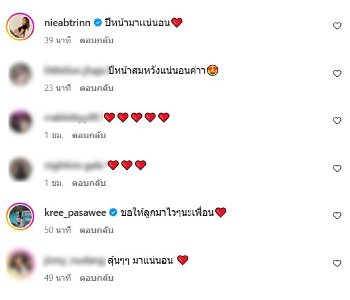Image resolution: width=350 pixels, height=300 pixels.
Task: Open the nieabtrinn username link
Action: (x=67, y=23)
